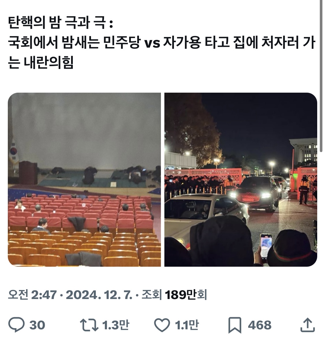The width and height of the screenshot is (325, 340).
Task: Click the repost count 1.3만
Action: [x=116, y=325]
